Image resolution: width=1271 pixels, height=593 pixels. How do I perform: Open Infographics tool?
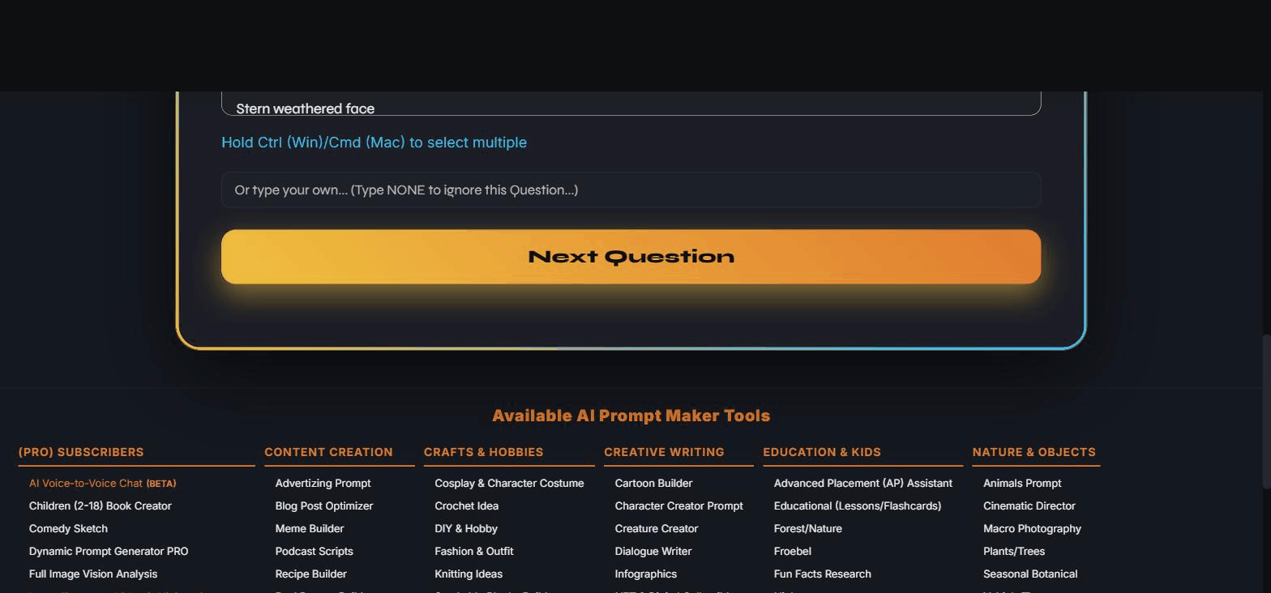(x=646, y=574)
